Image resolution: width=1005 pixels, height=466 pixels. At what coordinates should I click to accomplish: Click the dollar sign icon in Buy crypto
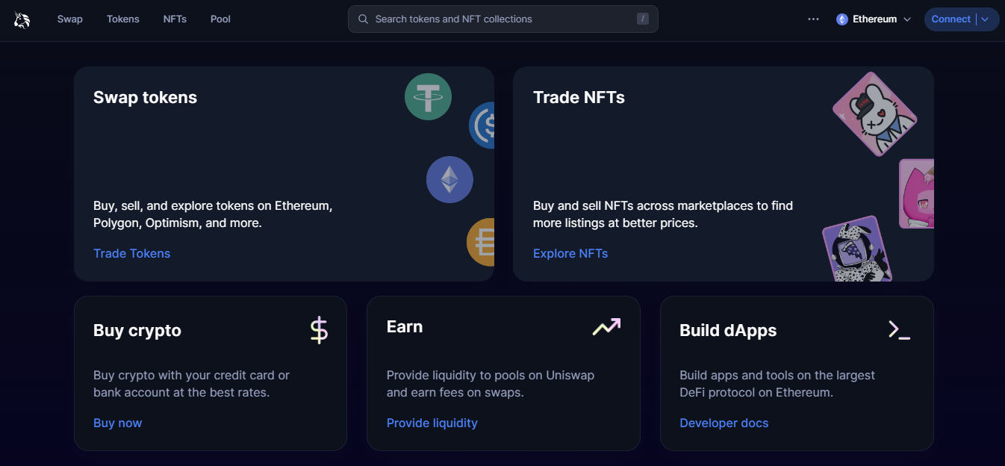coord(319,330)
